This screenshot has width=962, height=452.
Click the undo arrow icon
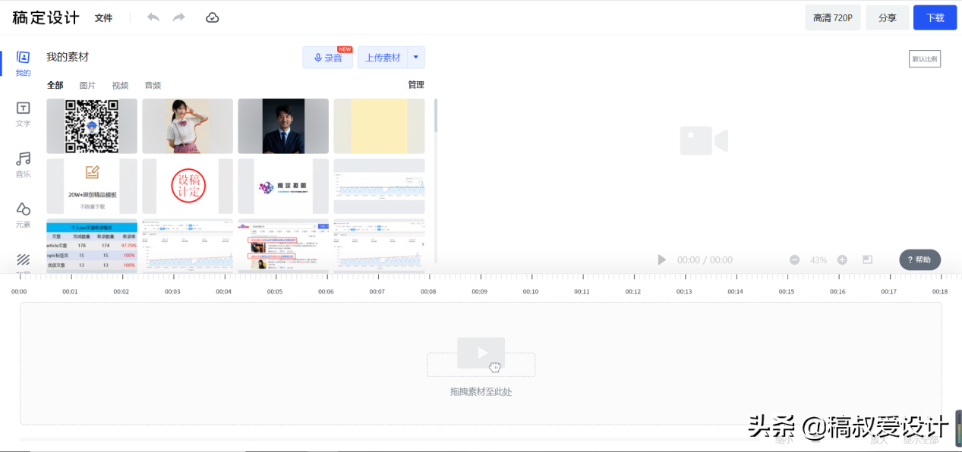point(153,17)
